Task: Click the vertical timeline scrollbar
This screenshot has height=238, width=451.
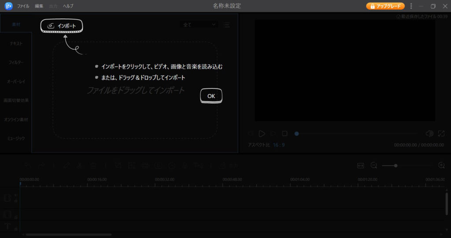Action: (447, 204)
